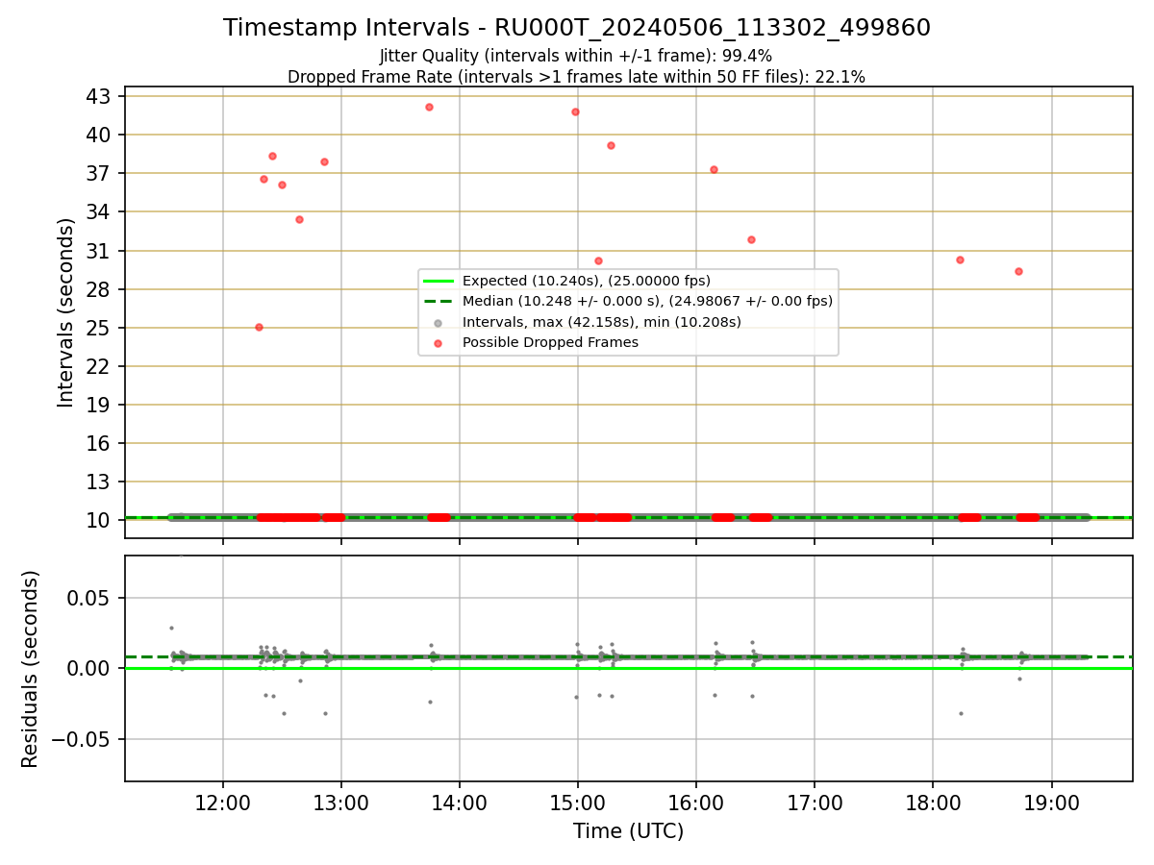The width and height of the screenshot is (1154, 865).
Task: Click the red dot marker in the legend
Action: (439, 342)
